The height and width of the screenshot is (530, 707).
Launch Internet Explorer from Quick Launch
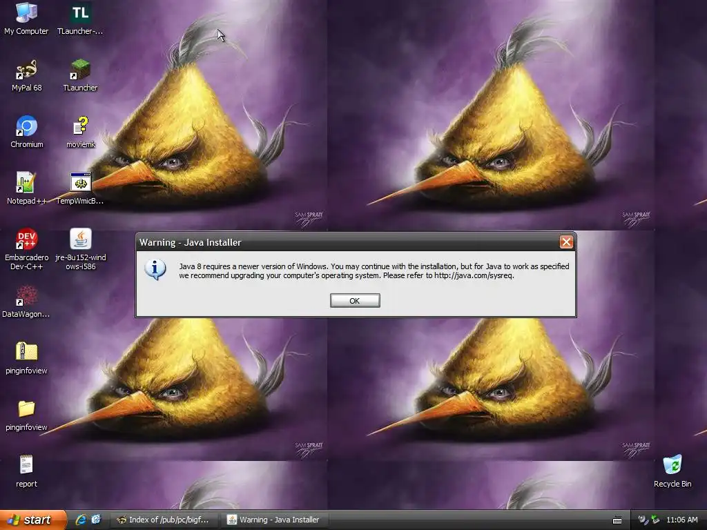coord(81,520)
